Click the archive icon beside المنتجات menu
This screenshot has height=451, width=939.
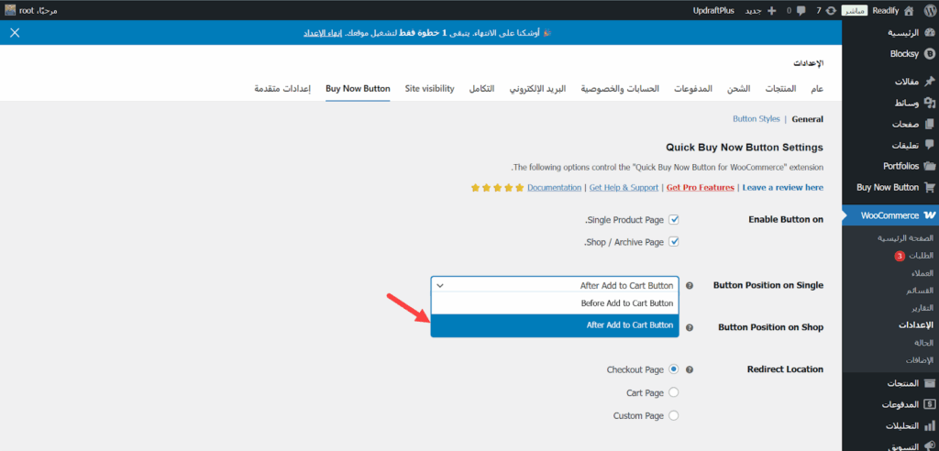click(x=930, y=383)
